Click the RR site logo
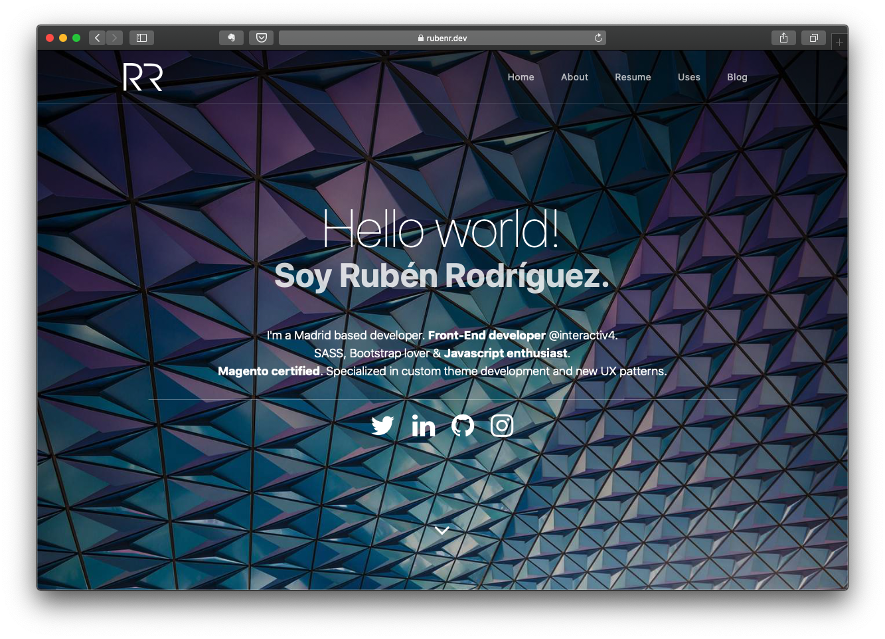Image resolution: width=885 pixels, height=639 pixels. [143, 77]
